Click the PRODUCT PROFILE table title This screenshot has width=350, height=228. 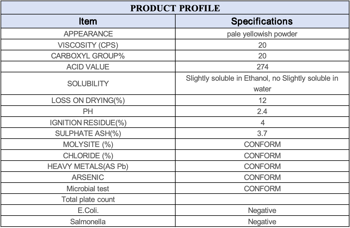[175, 7]
